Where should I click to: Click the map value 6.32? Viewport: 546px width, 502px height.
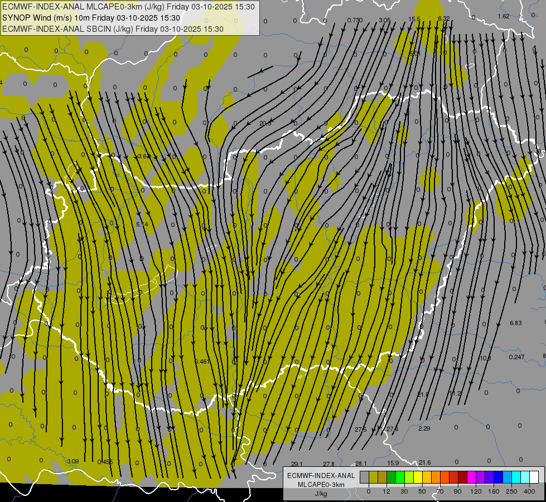click(x=443, y=18)
